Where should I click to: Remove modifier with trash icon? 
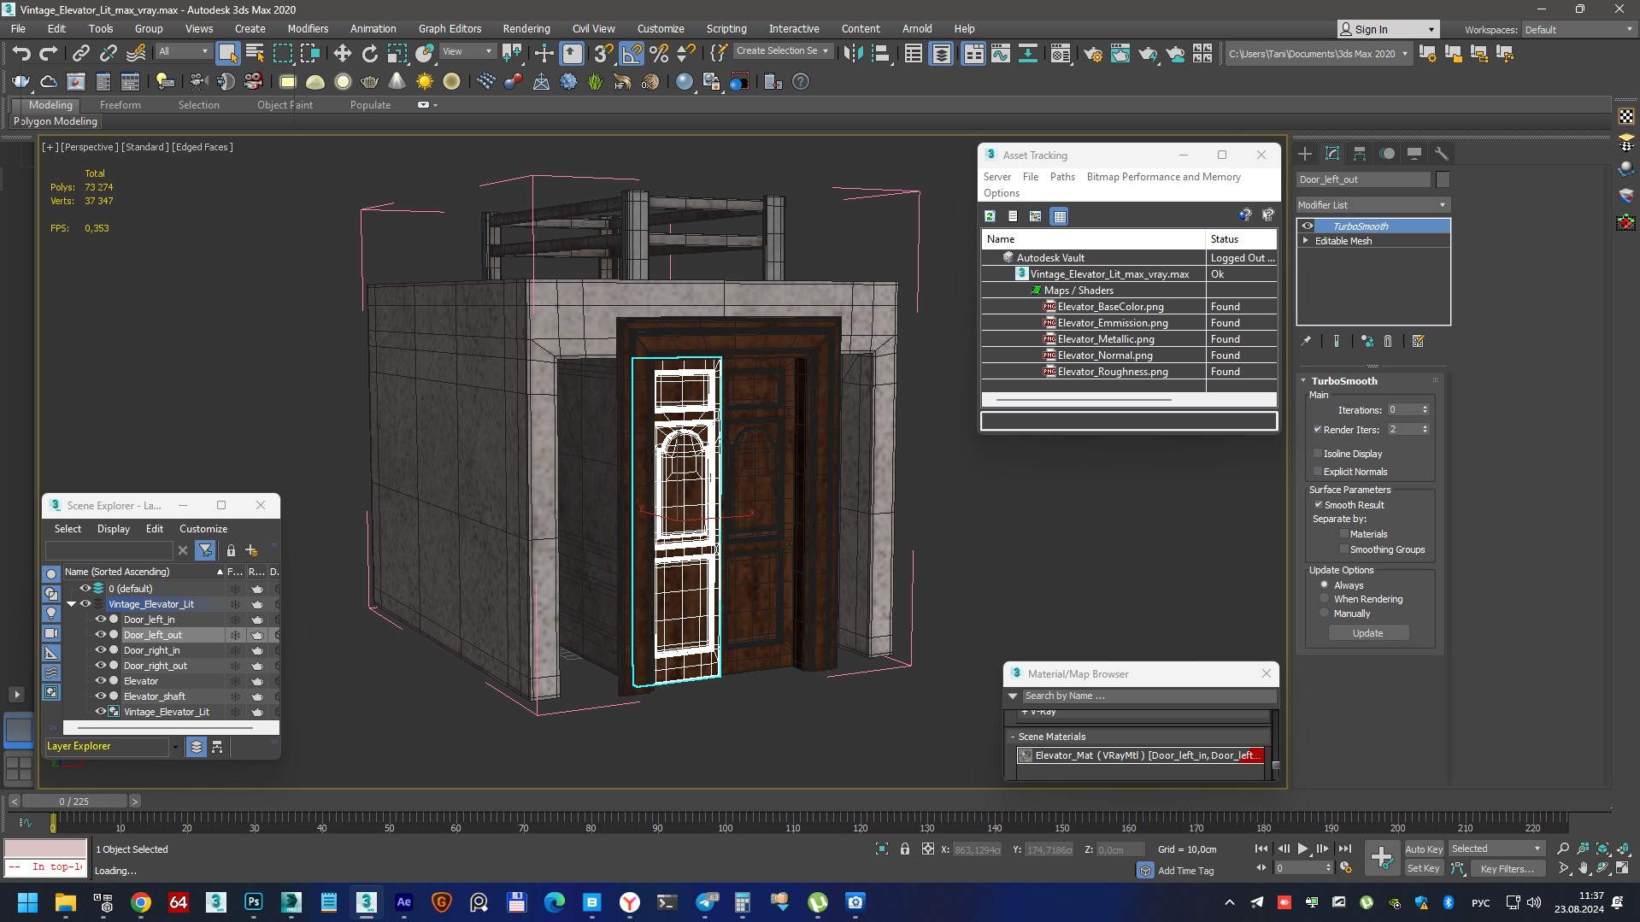pos(1388,341)
